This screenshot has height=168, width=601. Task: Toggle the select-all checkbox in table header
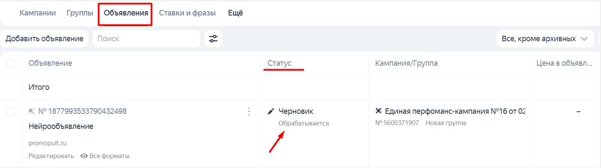click(x=11, y=64)
